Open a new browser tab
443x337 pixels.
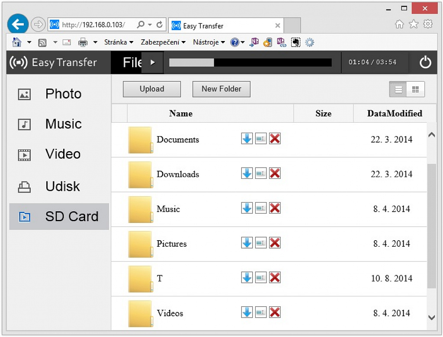[292, 25]
